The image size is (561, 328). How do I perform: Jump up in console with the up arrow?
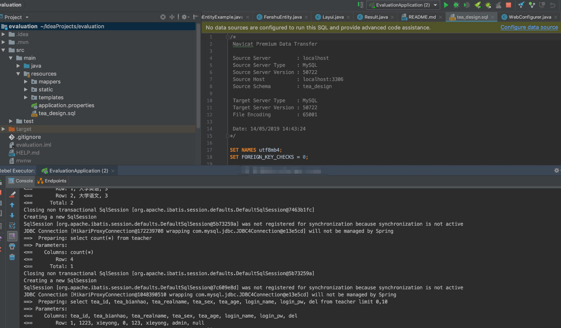click(12, 205)
